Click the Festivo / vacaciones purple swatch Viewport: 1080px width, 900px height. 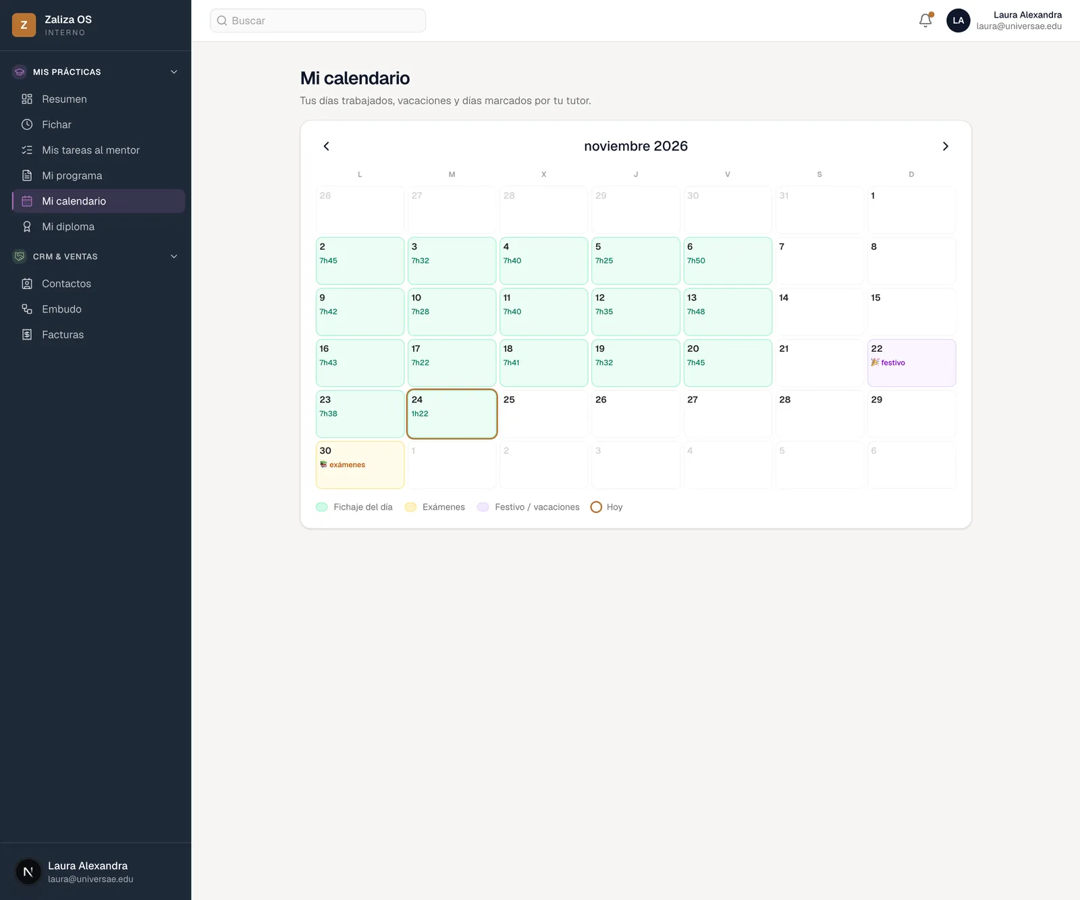pyautogui.click(x=483, y=507)
